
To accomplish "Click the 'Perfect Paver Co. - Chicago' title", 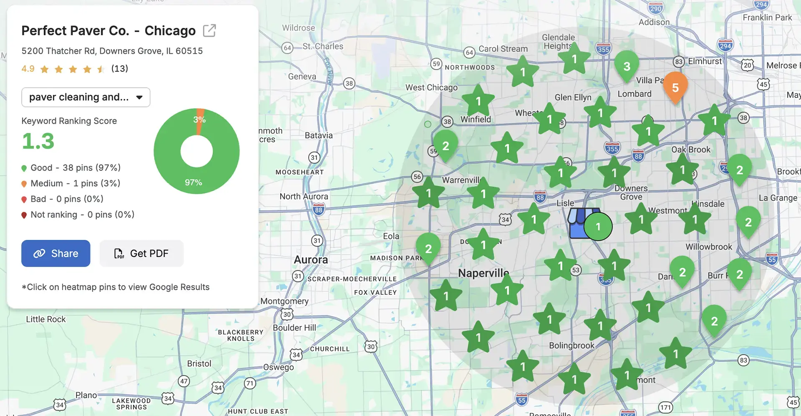I will click(x=108, y=31).
